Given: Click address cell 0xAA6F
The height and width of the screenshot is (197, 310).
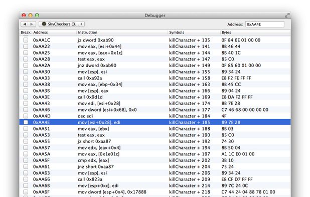Looking at the screenshot, I should coord(41,192).
